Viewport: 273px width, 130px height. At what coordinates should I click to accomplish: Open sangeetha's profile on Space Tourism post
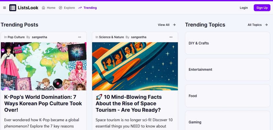point(138,37)
